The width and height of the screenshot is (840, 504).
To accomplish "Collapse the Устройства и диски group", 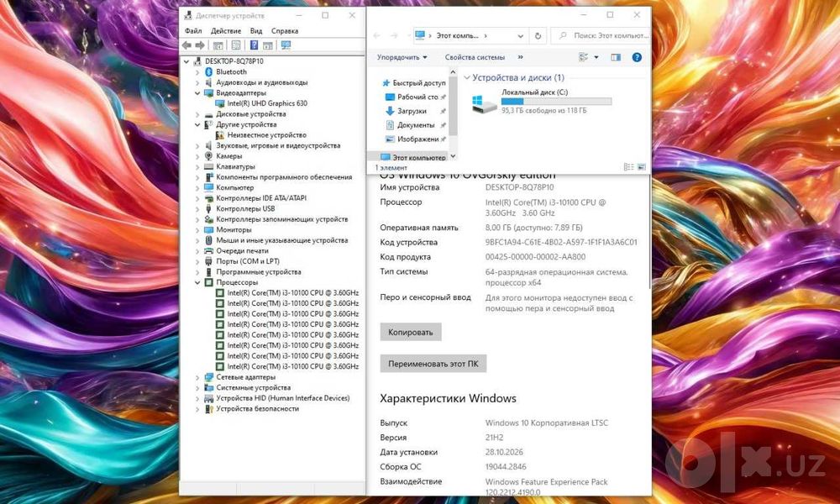I will (x=466, y=77).
